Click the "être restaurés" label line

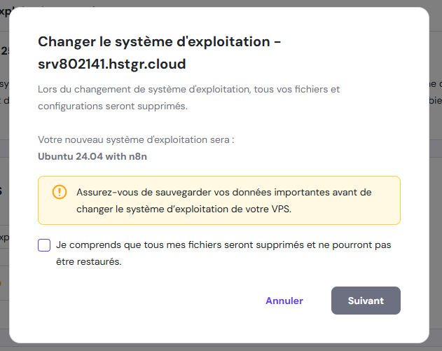[89, 262]
